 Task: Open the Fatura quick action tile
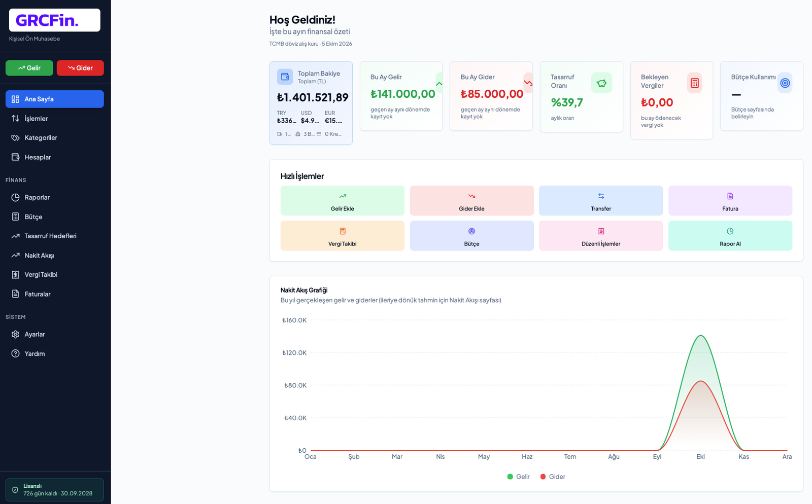pos(730,201)
